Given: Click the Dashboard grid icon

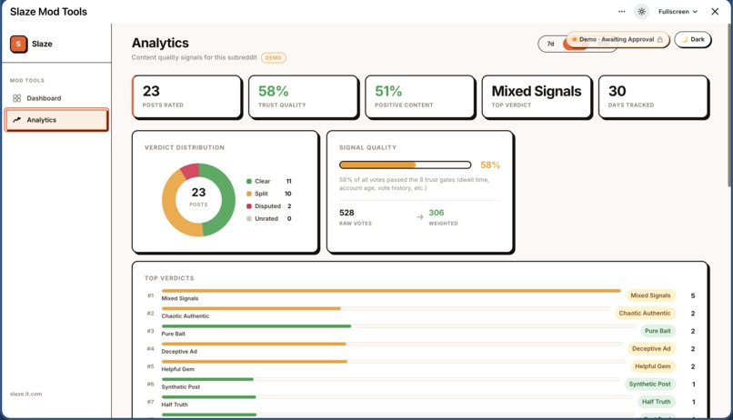Looking at the screenshot, I should [17, 98].
